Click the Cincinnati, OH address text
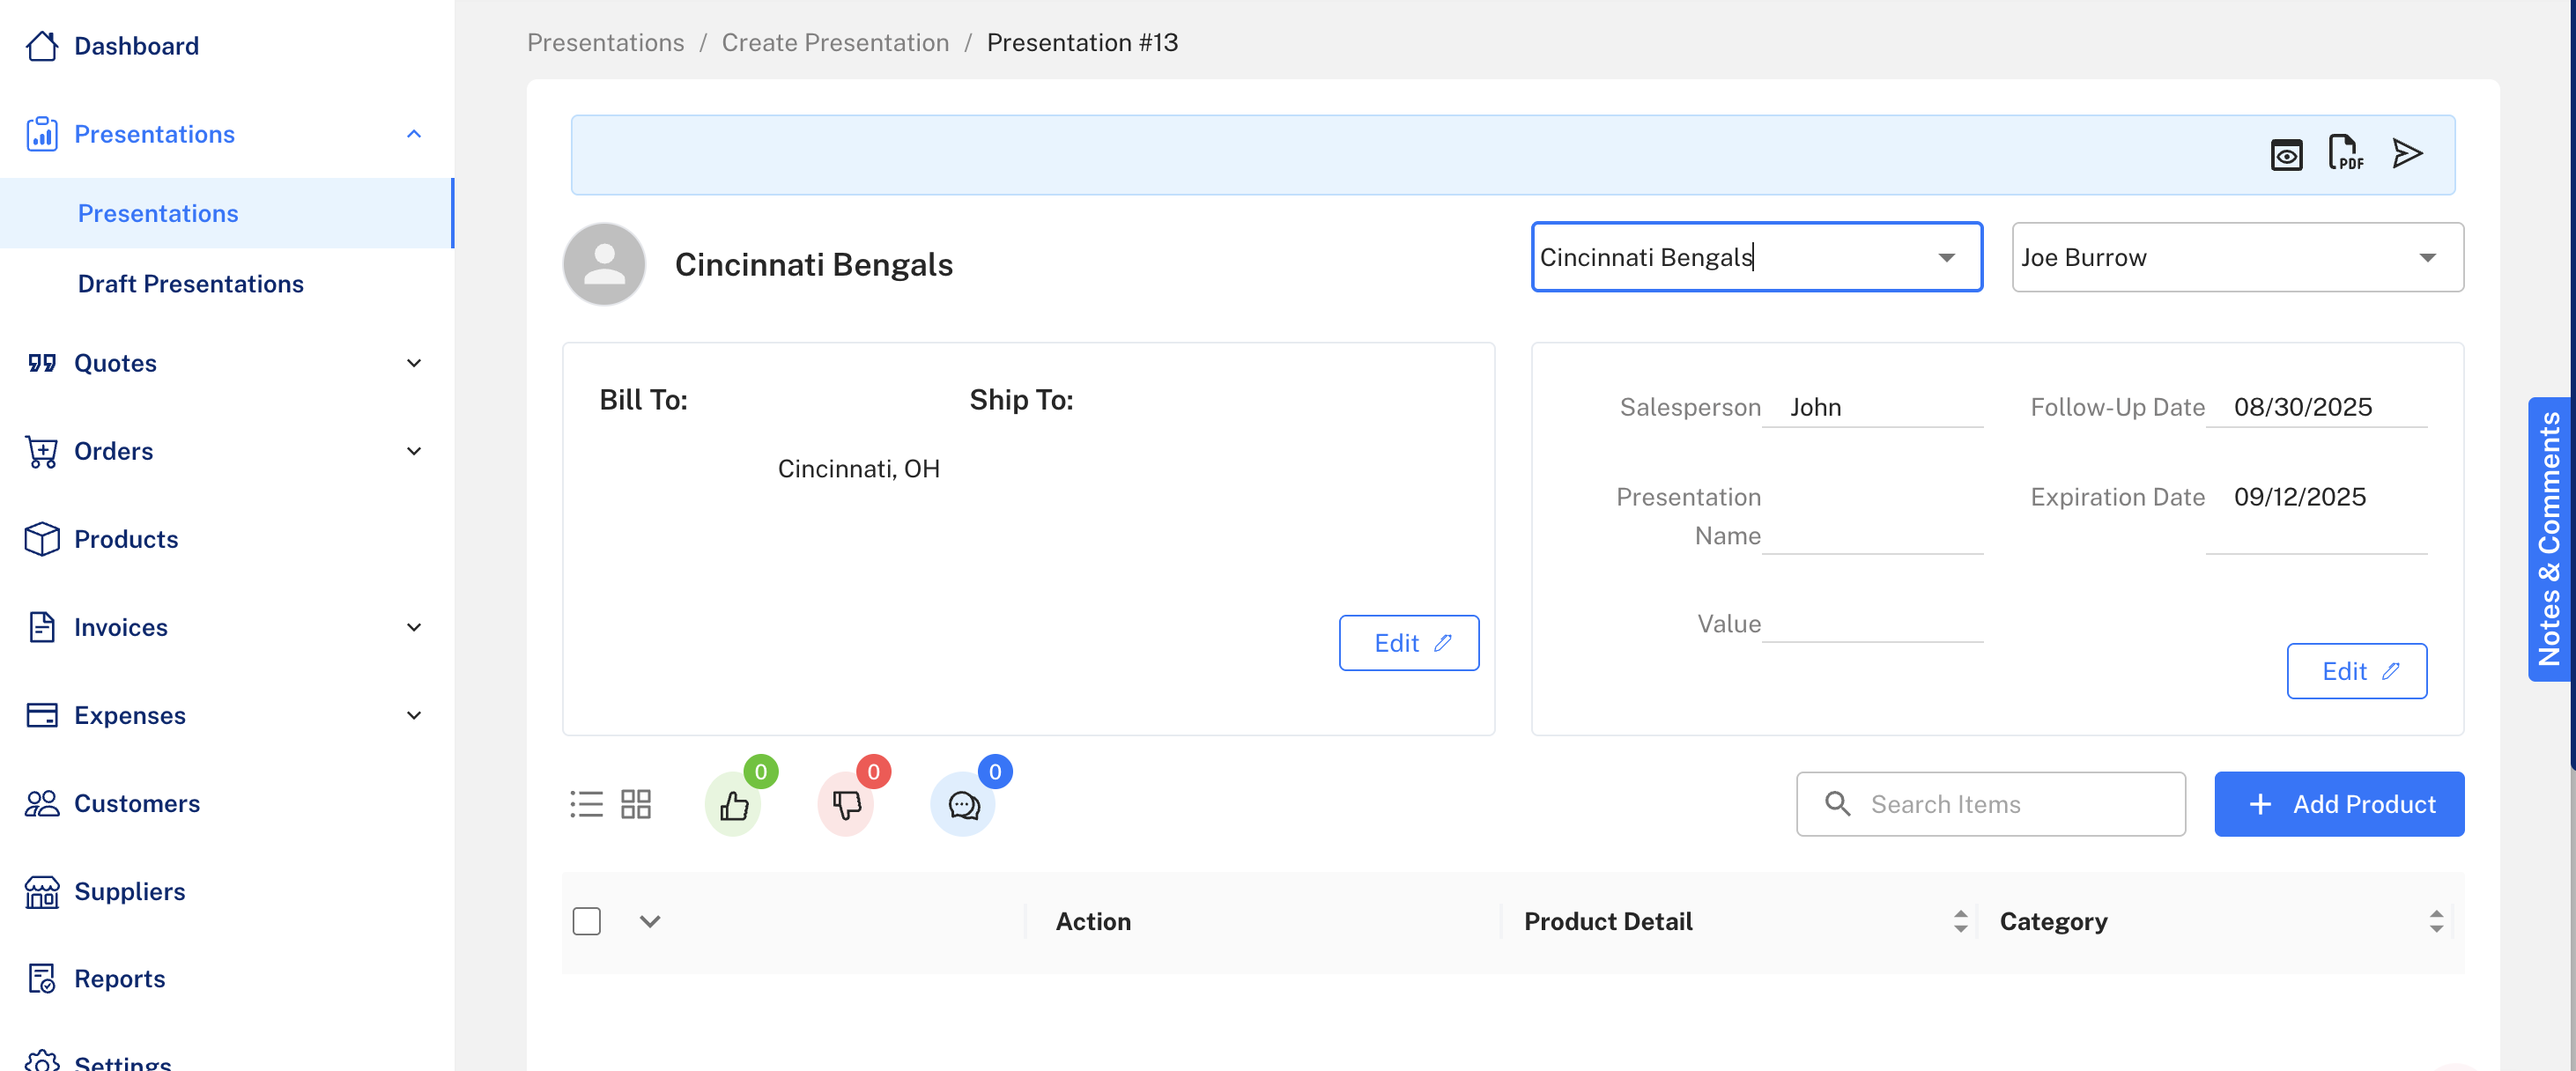 click(859, 470)
